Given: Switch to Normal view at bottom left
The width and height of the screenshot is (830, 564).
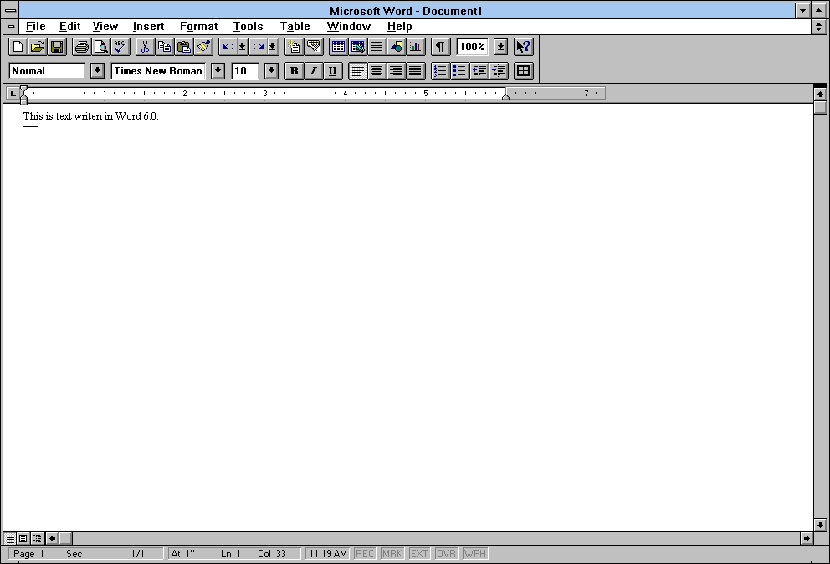Looking at the screenshot, I should [10, 539].
